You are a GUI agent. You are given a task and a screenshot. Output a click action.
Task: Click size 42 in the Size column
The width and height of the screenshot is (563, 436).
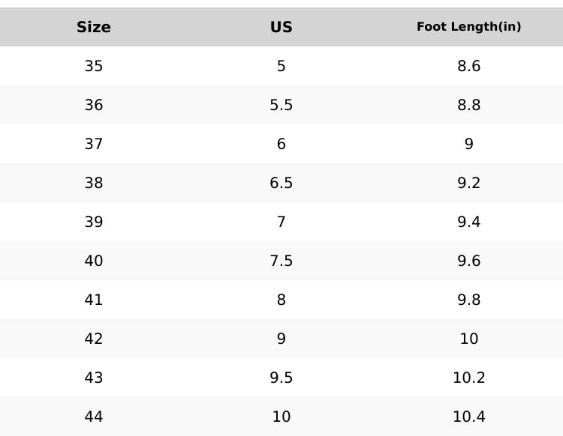[x=94, y=339]
